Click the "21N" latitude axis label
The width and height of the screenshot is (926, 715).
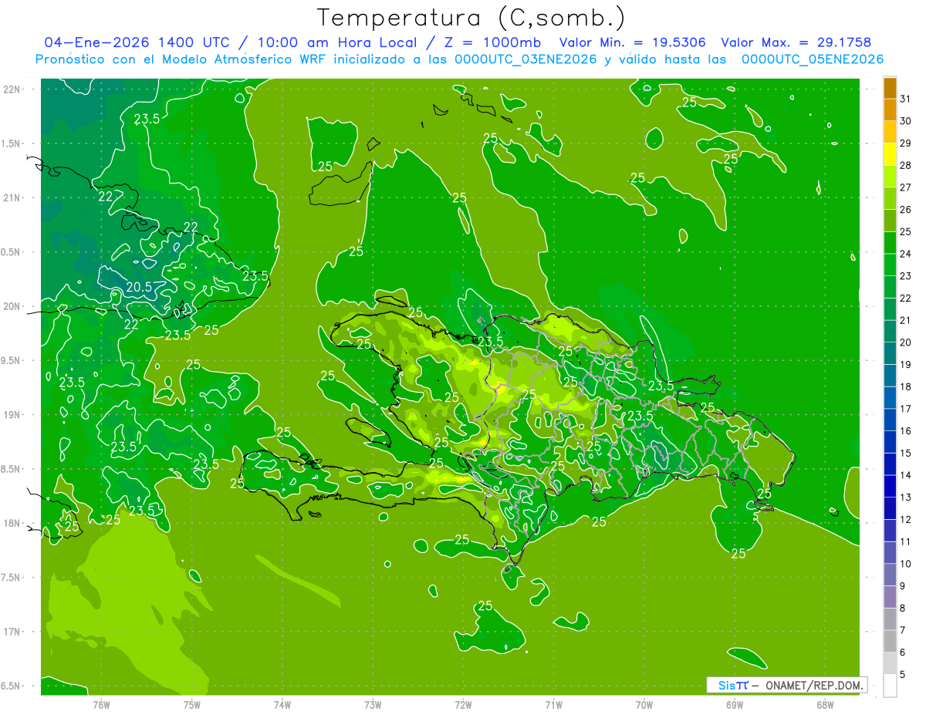pyautogui.click(x=12, y=197)
